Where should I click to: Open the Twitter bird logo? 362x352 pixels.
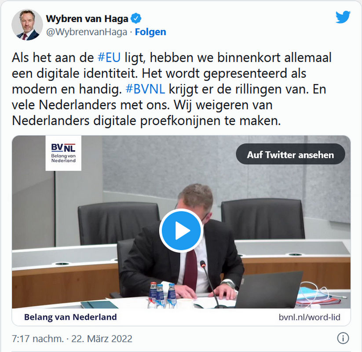[x=343, y=17]
